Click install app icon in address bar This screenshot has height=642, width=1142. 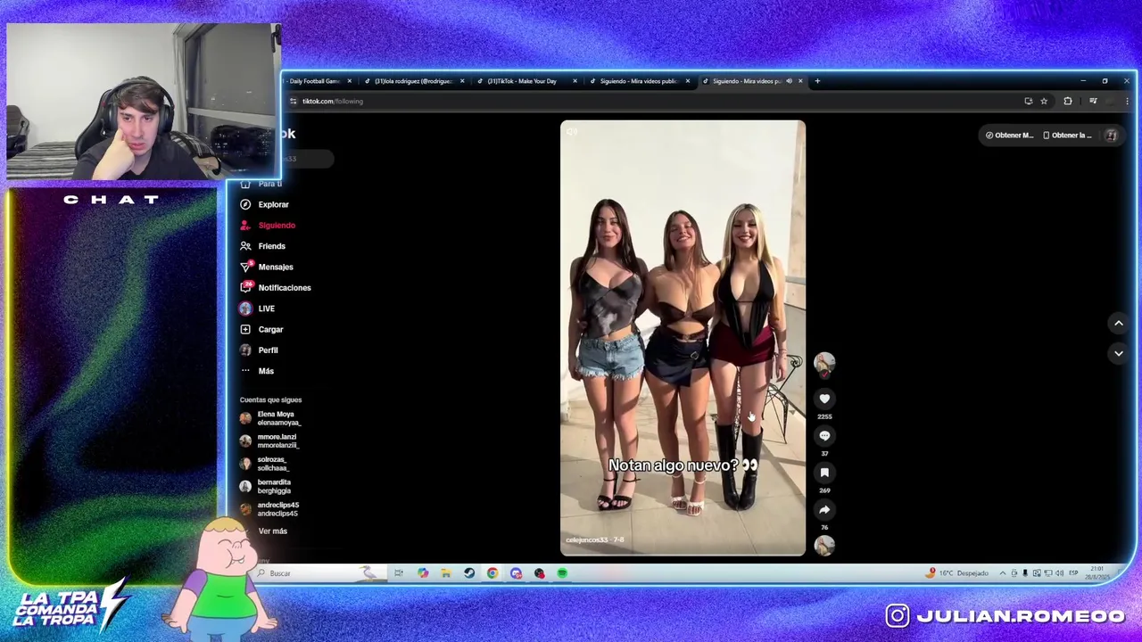click(1028, 101)
